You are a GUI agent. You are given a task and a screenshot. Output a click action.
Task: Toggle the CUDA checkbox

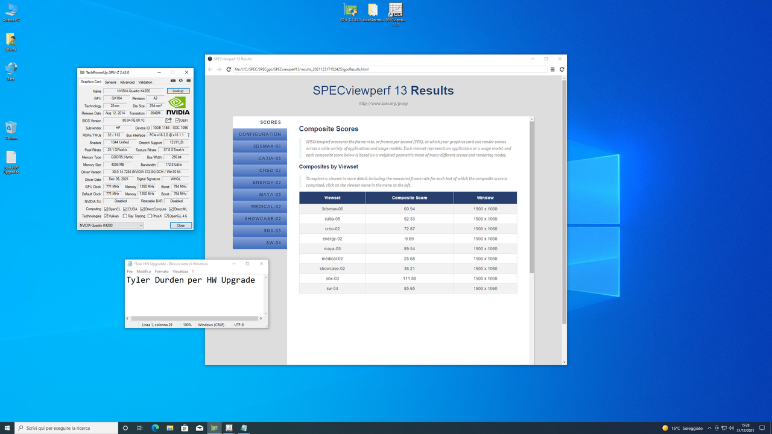coord(125,209)
